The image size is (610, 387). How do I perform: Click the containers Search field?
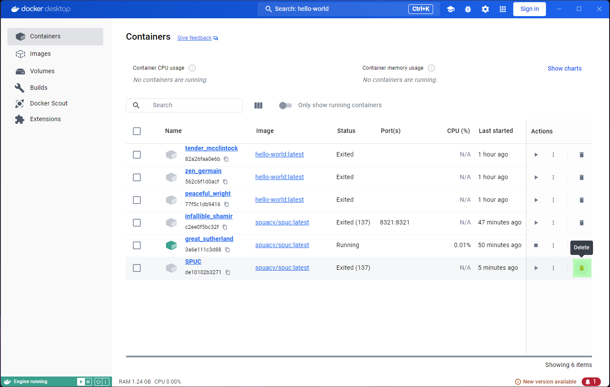coord(184,105)
